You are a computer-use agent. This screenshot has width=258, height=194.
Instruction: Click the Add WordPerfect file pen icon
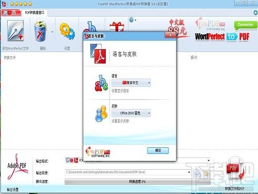(15, 31)
